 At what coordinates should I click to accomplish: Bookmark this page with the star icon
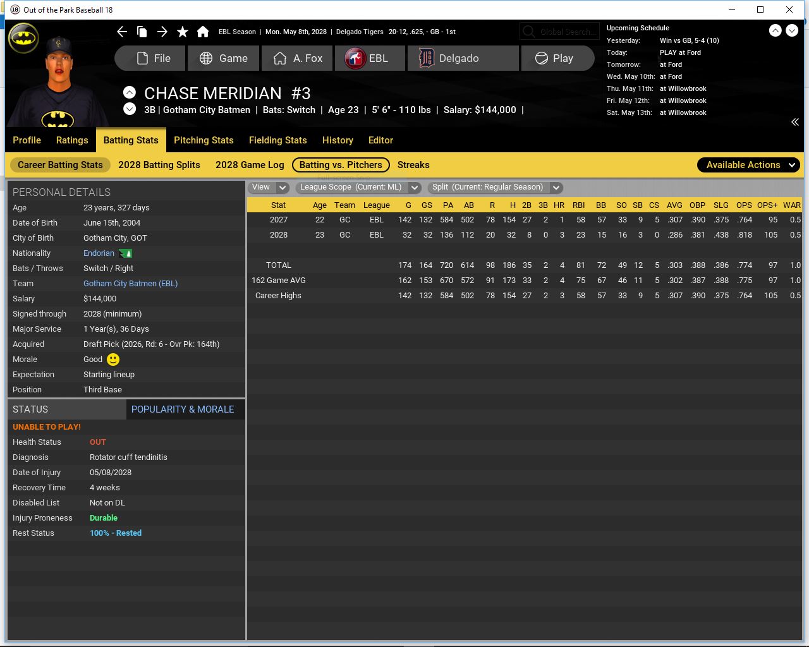tap(183, 32)
